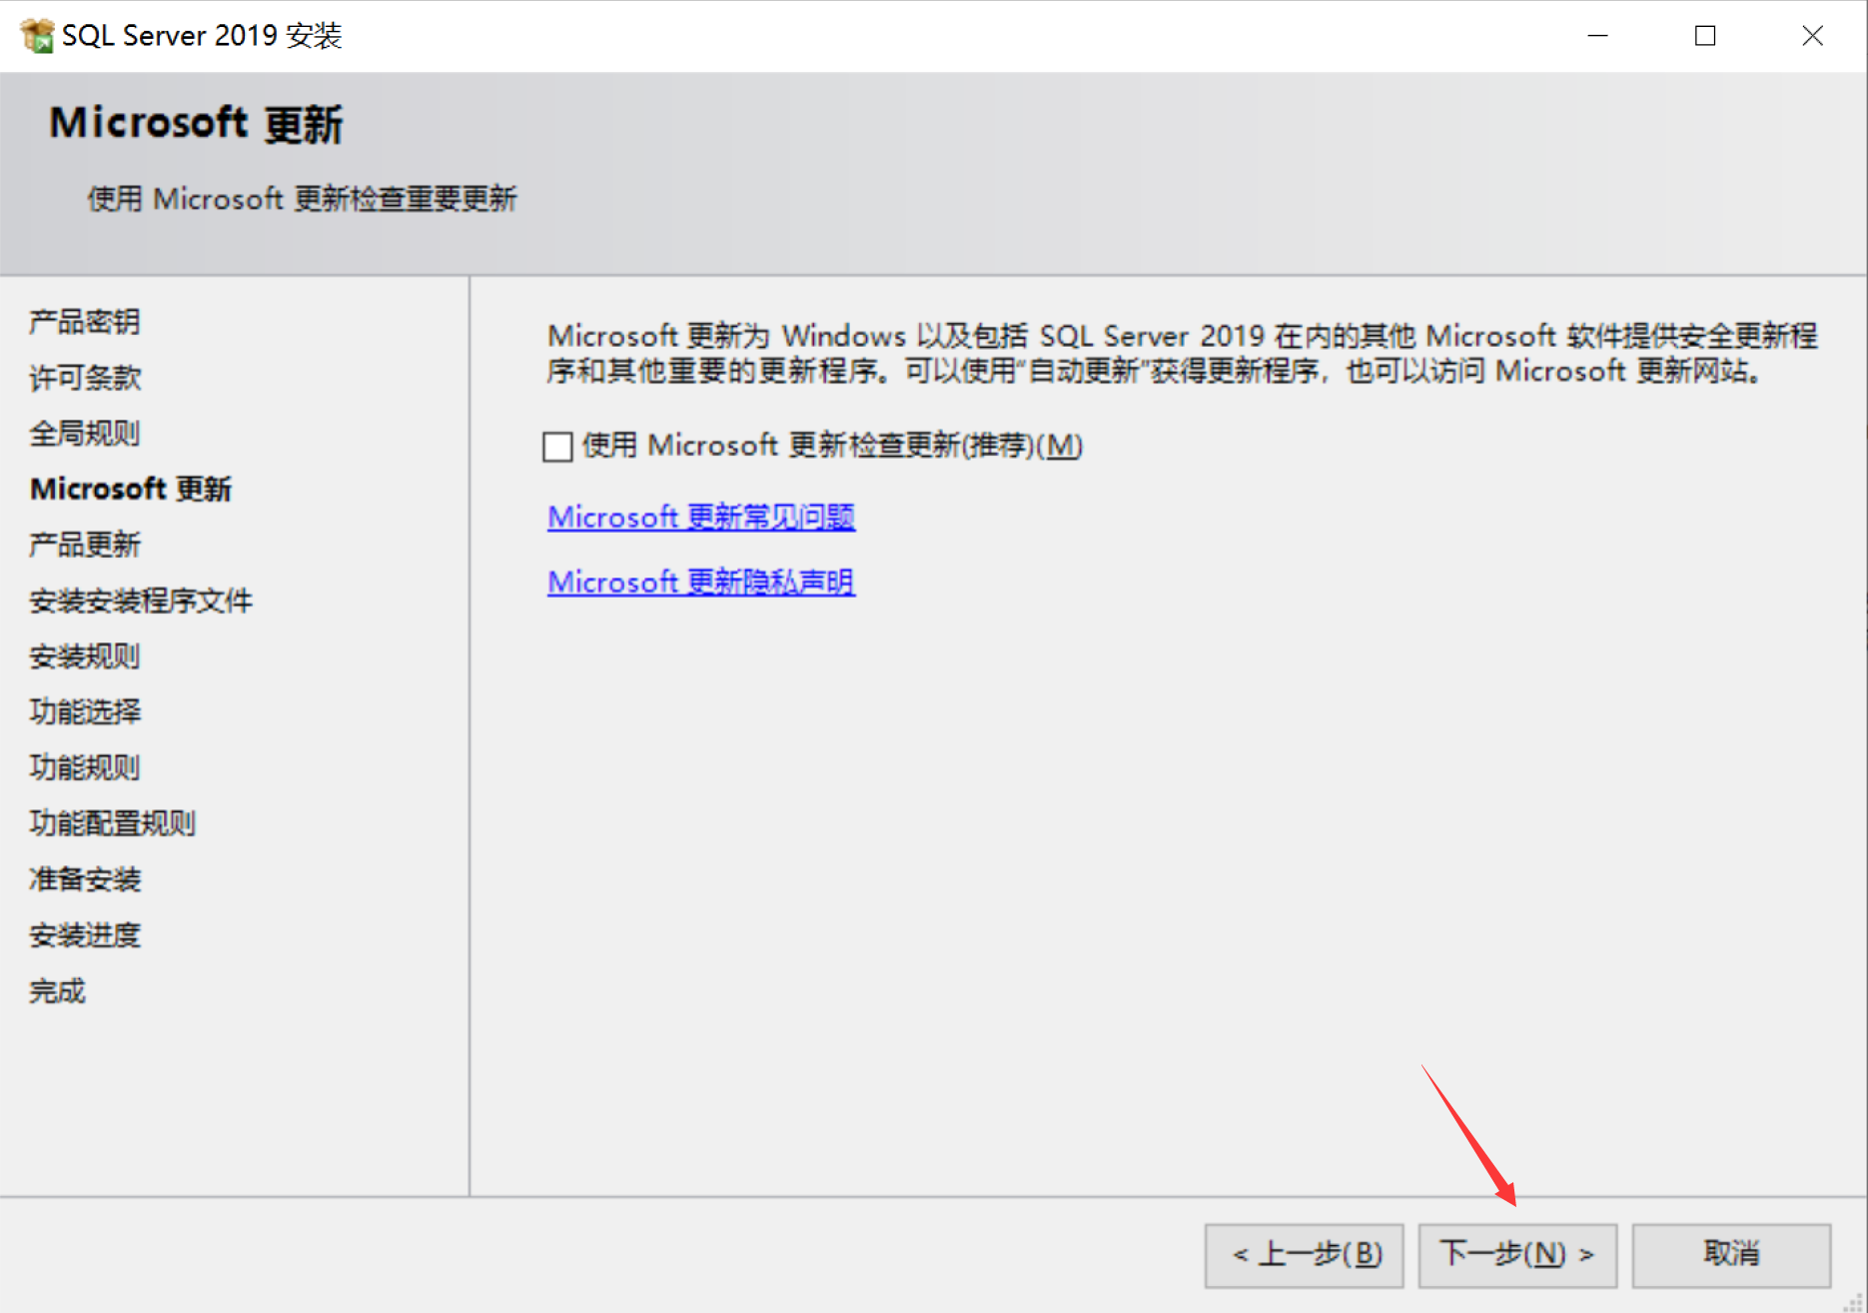
Task: Select 全局规则 step in sidebar
Action: click(x=85, y=434)
